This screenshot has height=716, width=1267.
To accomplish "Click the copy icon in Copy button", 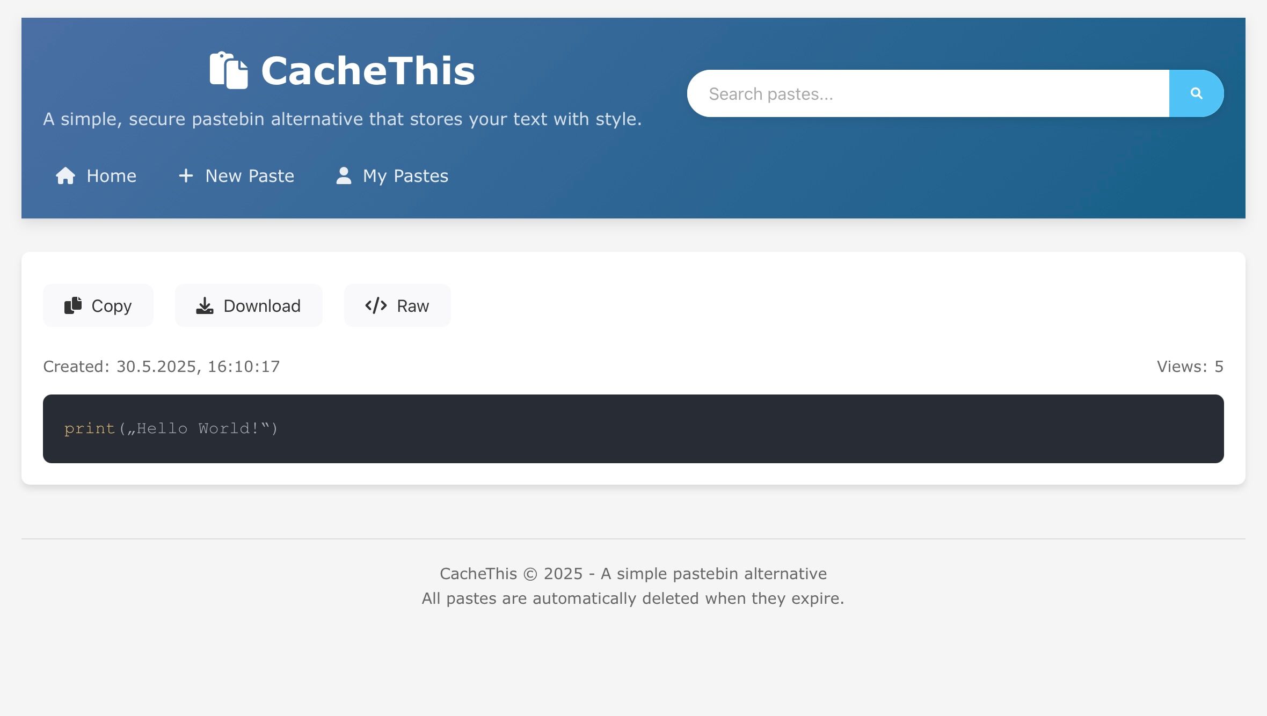I will click(73, 305).
